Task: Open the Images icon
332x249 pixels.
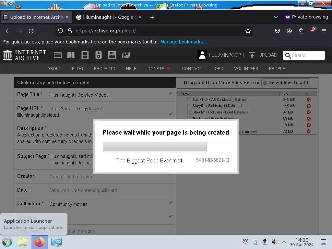Action: point(126,55)
